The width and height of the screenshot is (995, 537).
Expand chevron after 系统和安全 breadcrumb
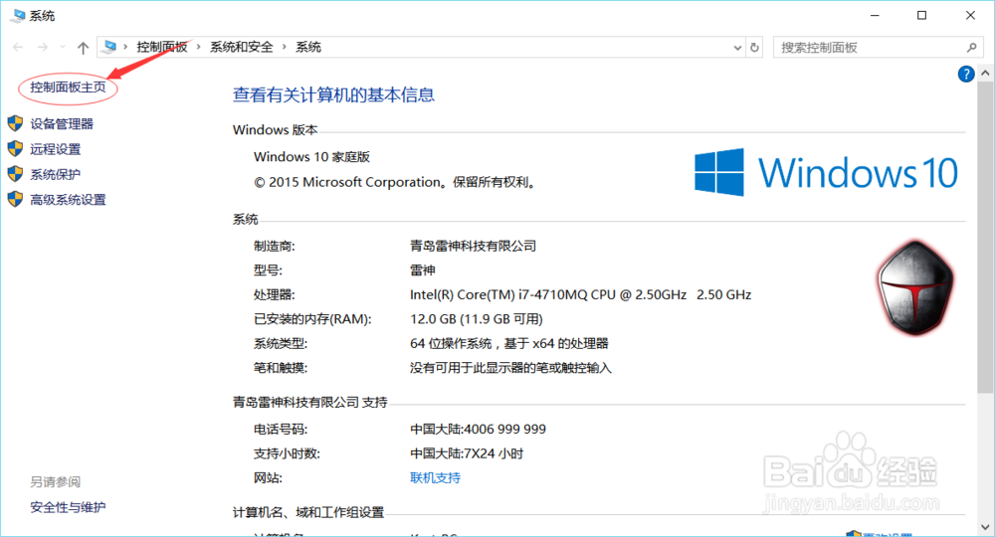[284, 47]
